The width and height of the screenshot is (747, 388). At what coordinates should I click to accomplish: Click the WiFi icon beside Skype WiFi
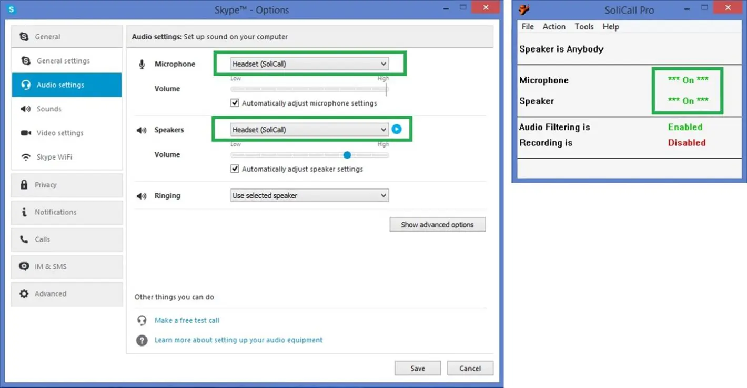[x=26, y=158]
